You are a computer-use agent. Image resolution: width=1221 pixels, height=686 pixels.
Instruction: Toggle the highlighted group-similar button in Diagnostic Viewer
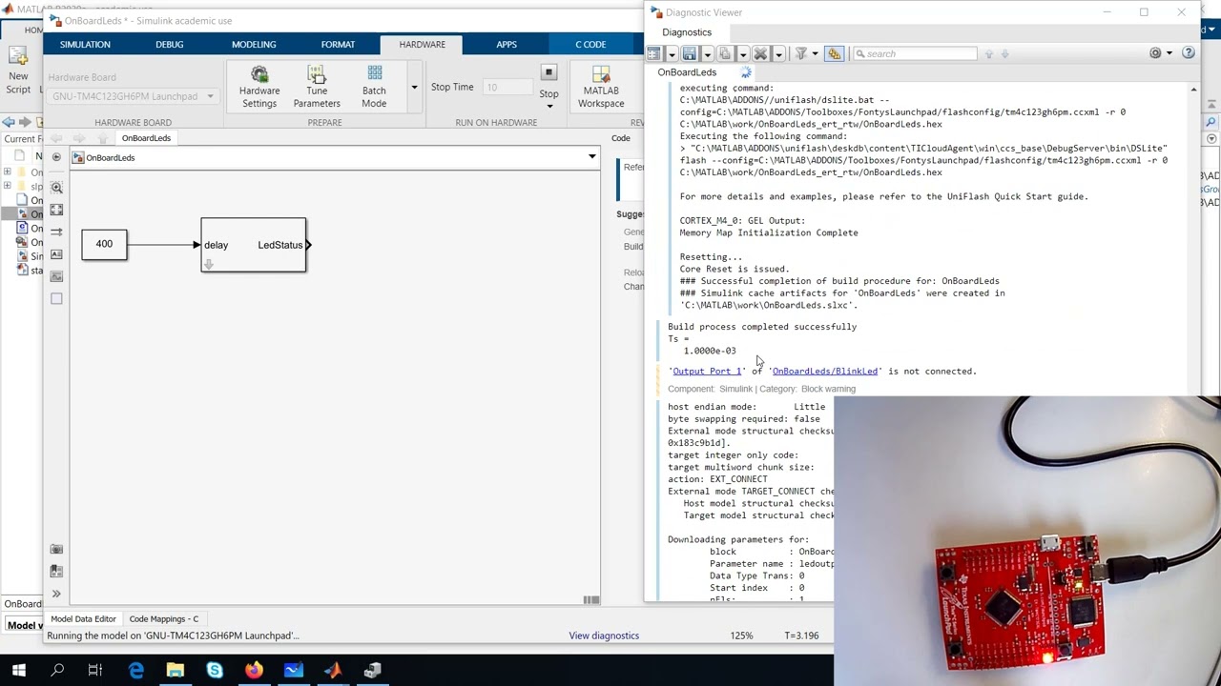(x=835, y=53)
